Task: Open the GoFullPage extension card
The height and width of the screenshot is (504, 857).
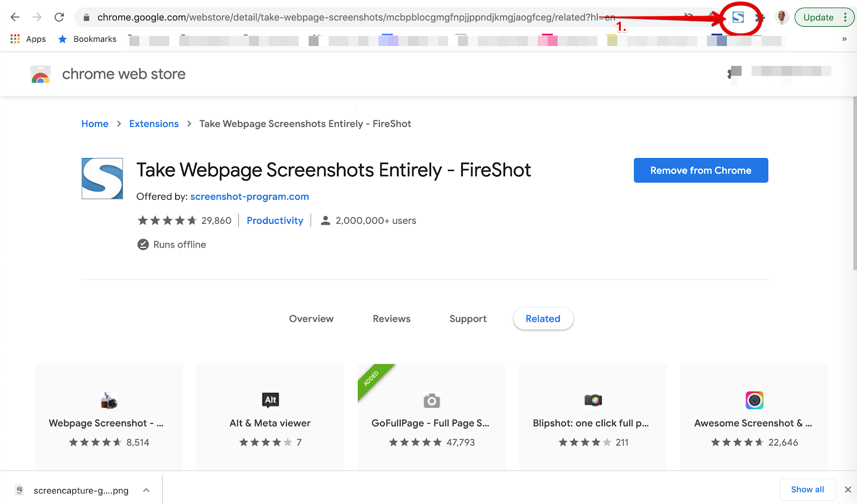Action: click(x=431, y=417)
